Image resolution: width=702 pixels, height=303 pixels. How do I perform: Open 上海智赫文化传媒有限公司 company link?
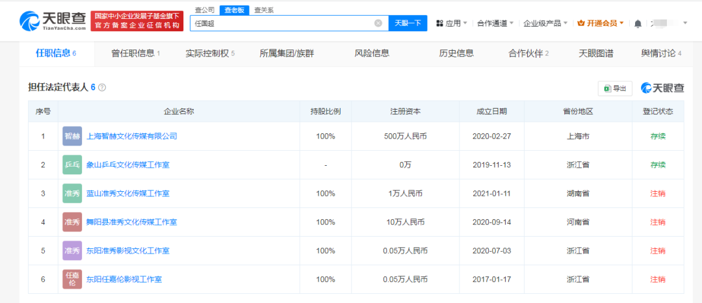131,137
